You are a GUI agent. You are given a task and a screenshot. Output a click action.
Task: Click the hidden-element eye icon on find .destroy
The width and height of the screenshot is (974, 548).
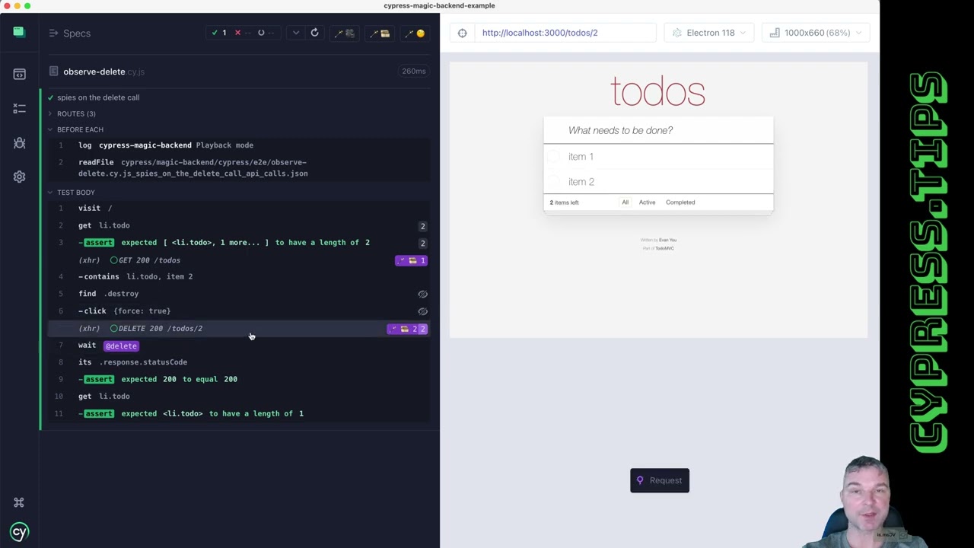[422, 294]
